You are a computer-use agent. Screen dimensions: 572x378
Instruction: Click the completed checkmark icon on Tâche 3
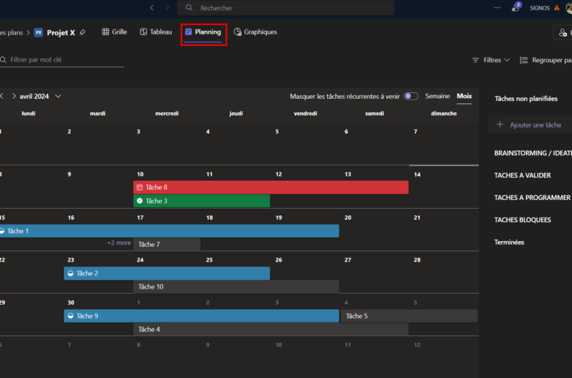[x=139, y=201]
